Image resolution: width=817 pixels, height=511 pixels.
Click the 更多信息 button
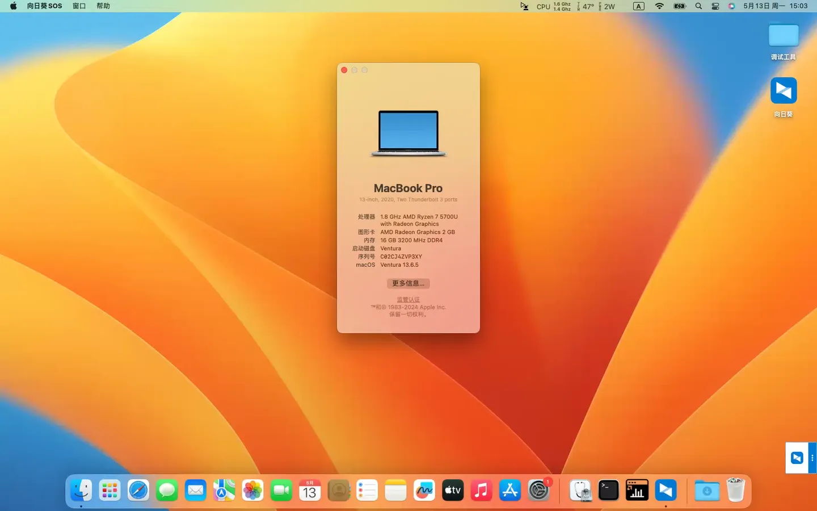point(408,283)
